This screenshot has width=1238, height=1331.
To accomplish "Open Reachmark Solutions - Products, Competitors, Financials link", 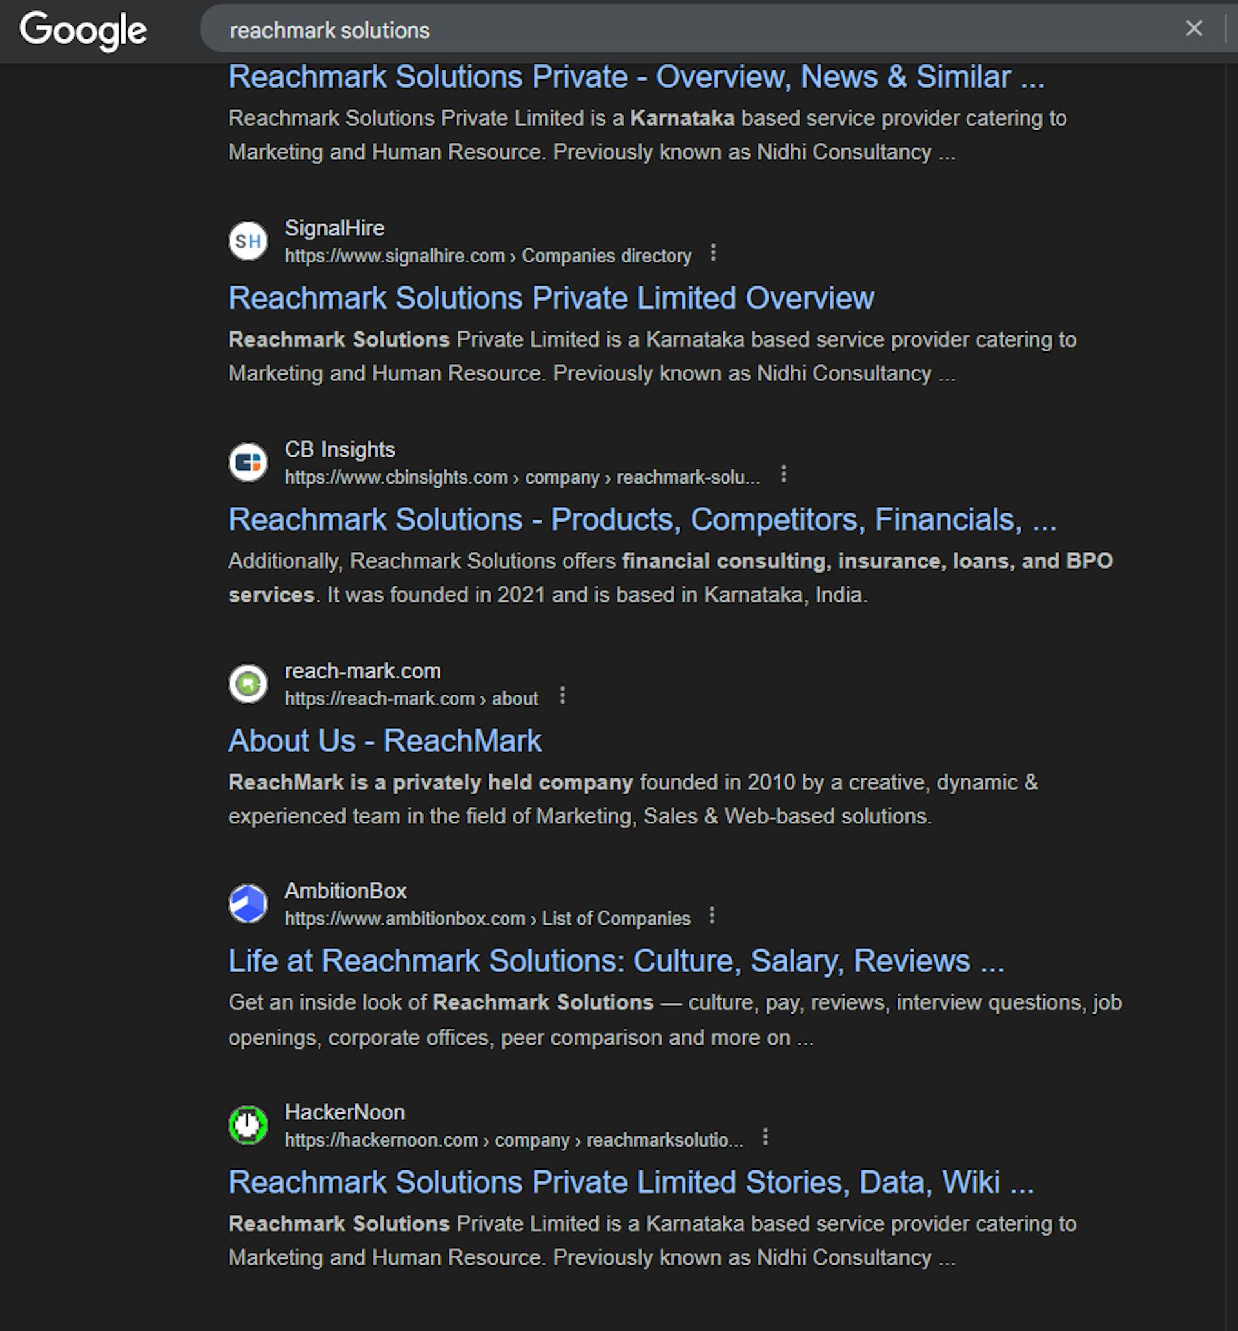I will tap(642, 520).
